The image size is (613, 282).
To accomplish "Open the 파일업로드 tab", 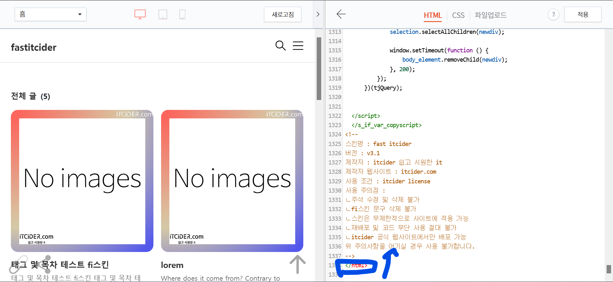I will [491, 15].
